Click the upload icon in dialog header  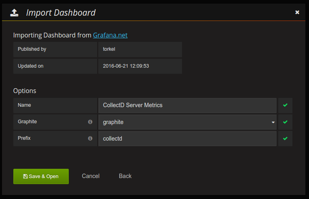click(x=14, y=12)
